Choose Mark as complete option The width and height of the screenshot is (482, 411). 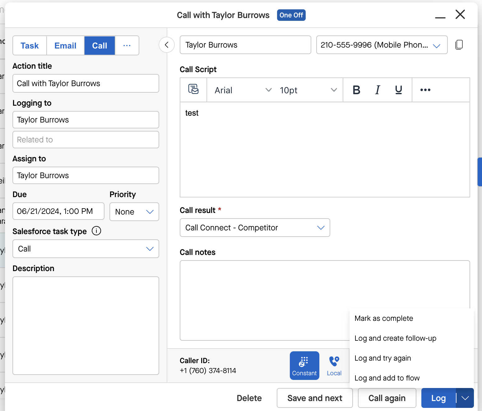384,318
